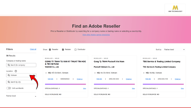Click the MM Technology logo
191x108 pixels.
click(x=175, y=9)
